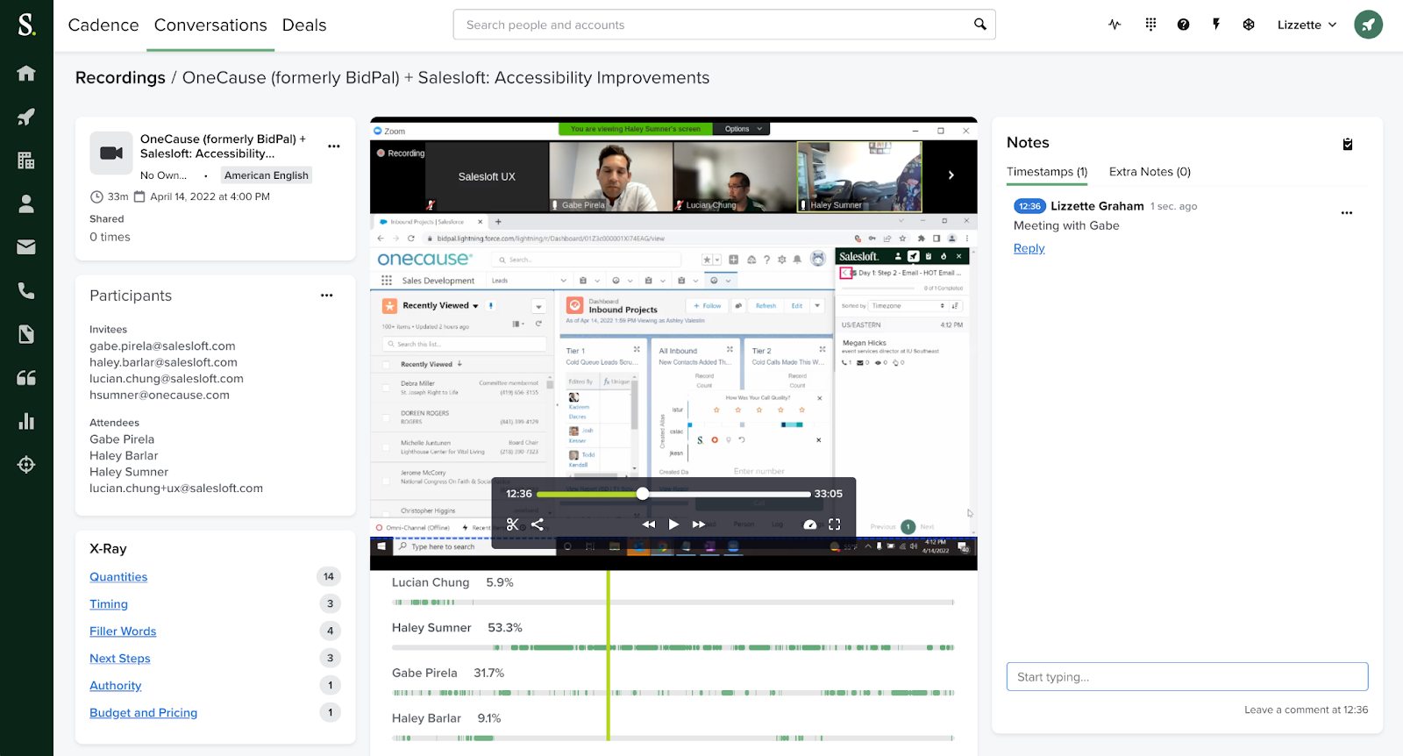Open the Accounts building icon in sidebar
This screenshot has height=756, width=1403.
(26, 160)
